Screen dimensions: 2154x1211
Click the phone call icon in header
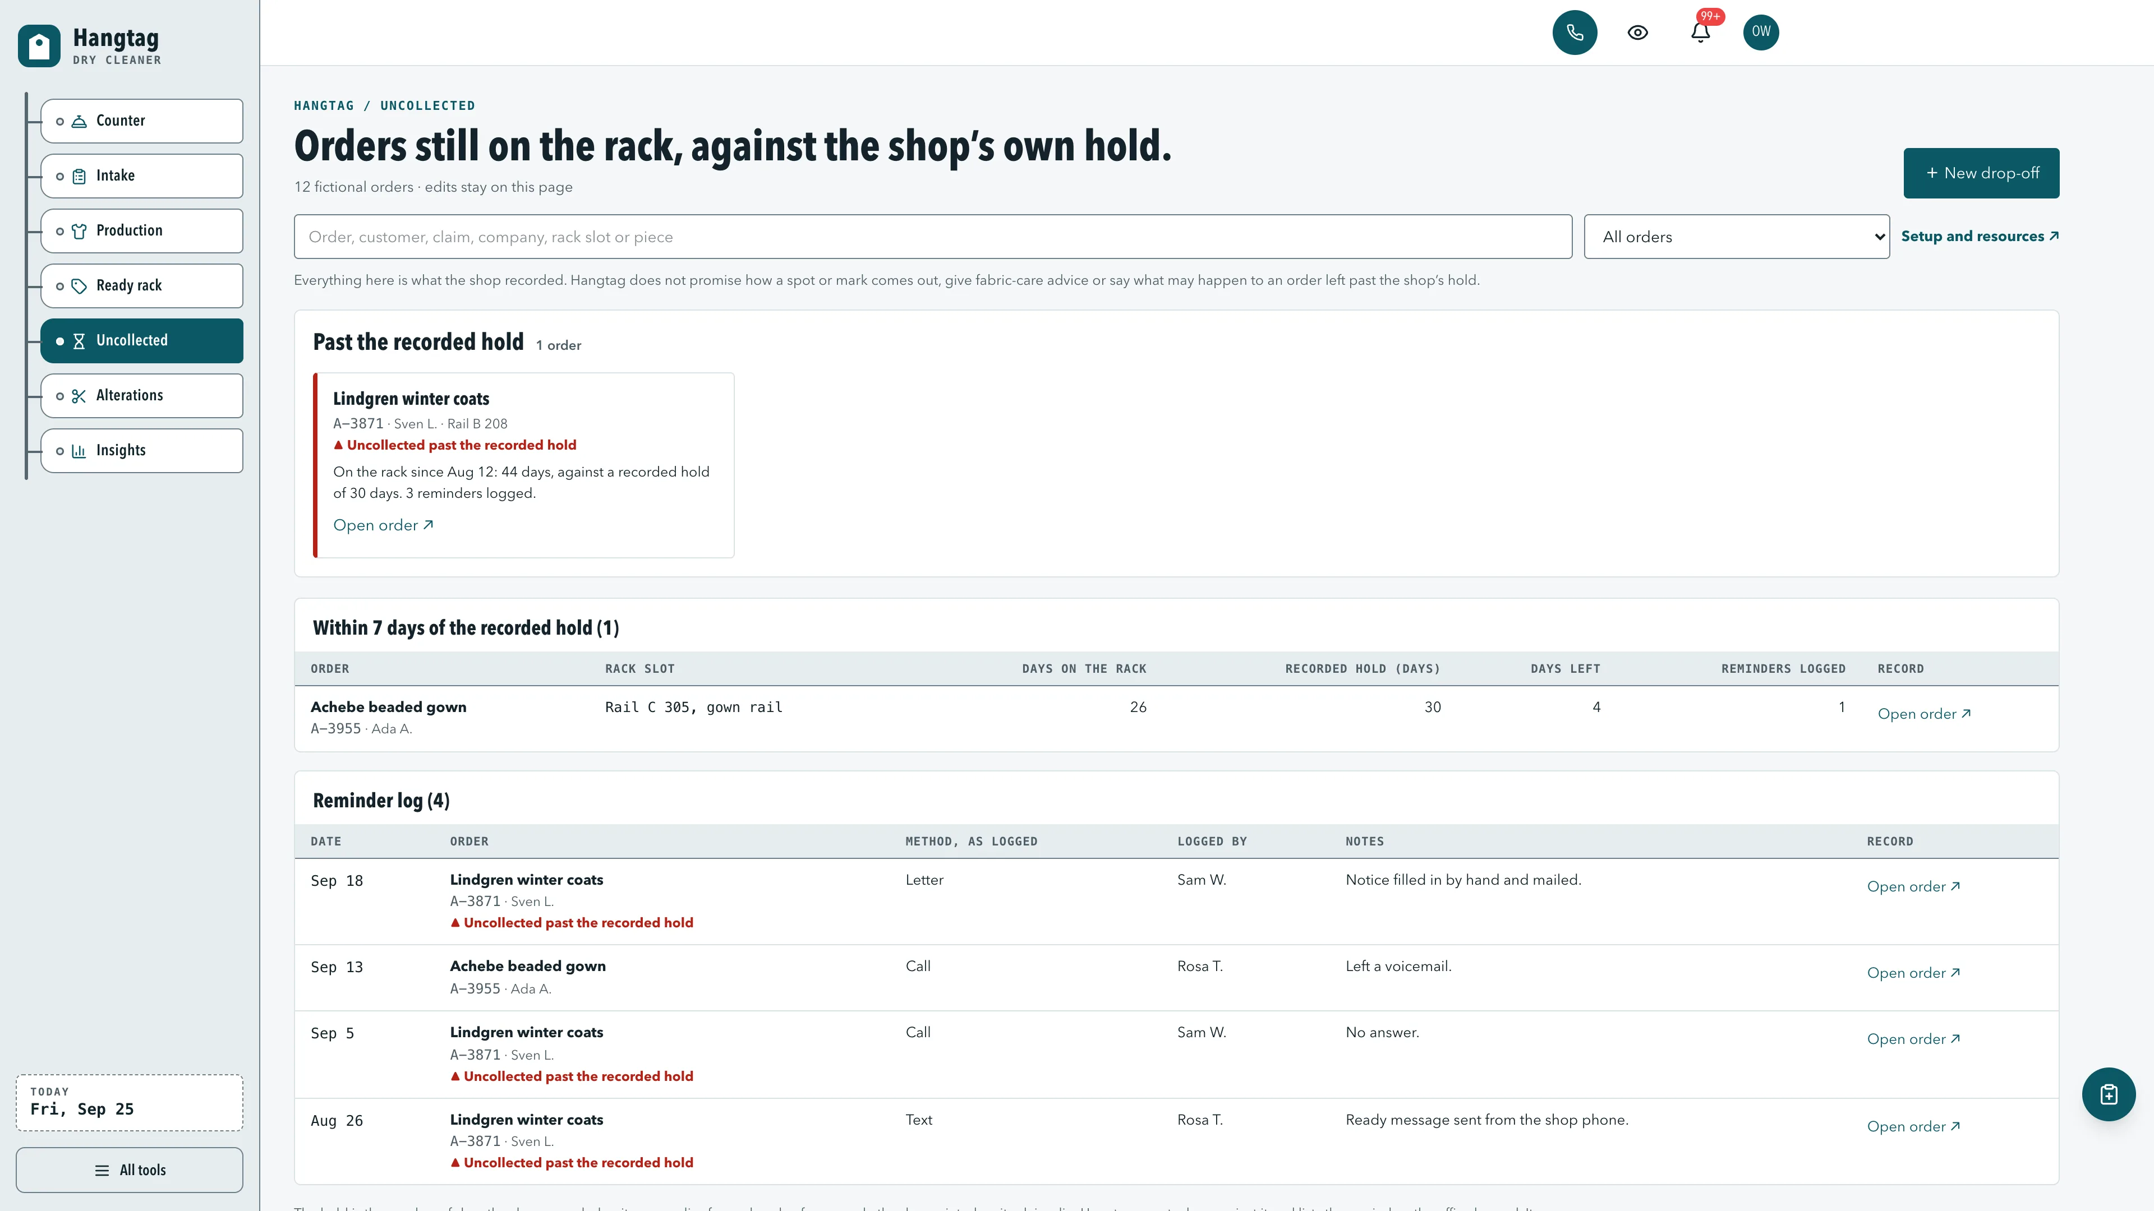[x=1575, y=33]
